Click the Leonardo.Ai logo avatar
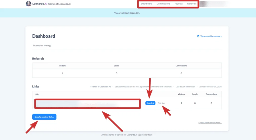256x140 pixels. [28, 3]
